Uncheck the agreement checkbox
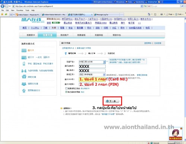This screenshot has height=144, width=186. tap(66, 92)
